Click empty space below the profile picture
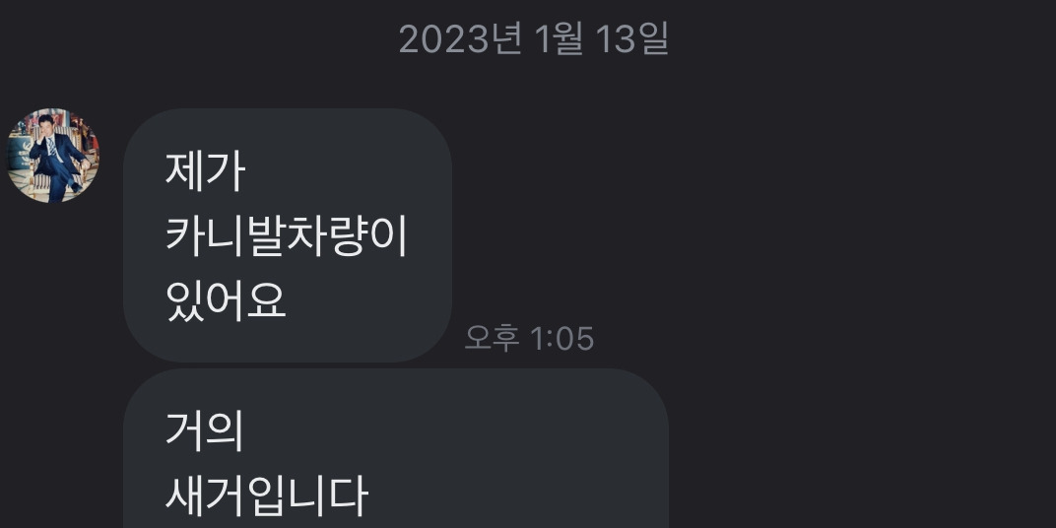 (52, 337)
